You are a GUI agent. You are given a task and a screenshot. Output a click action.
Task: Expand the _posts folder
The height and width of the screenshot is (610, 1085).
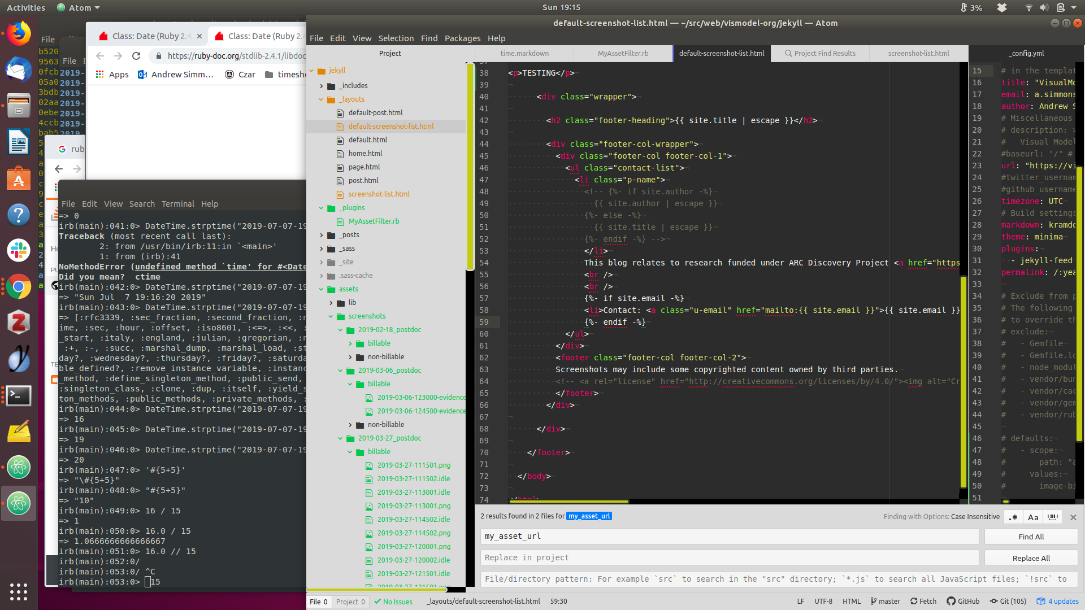click(x=322, y=235)
